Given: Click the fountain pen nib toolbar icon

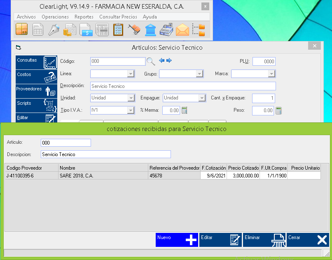Looking at the screenshot, I should click(x=54, y=30).
